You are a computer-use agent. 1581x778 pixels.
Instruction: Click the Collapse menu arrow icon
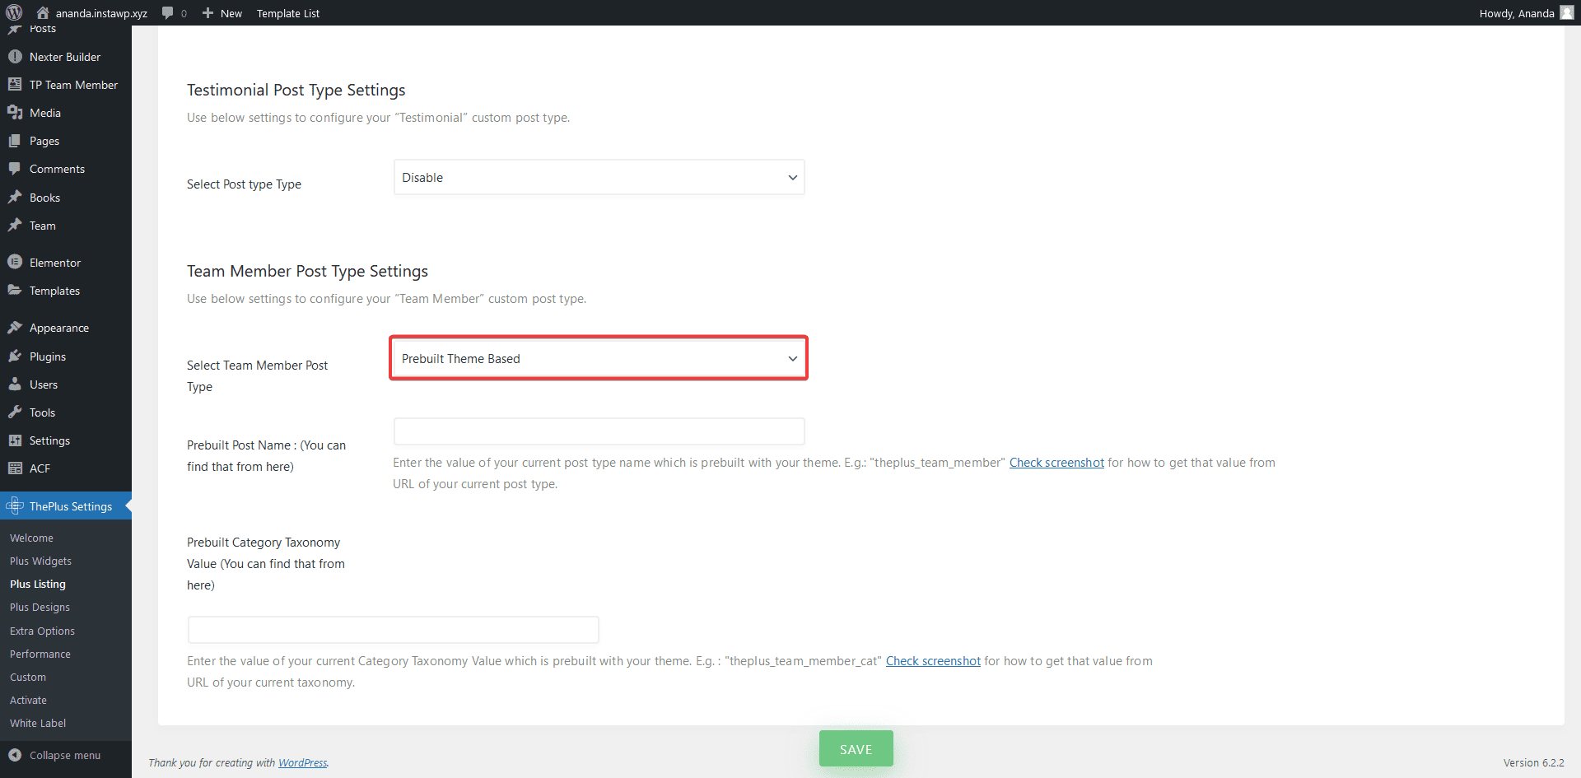(x=15, y=754)
